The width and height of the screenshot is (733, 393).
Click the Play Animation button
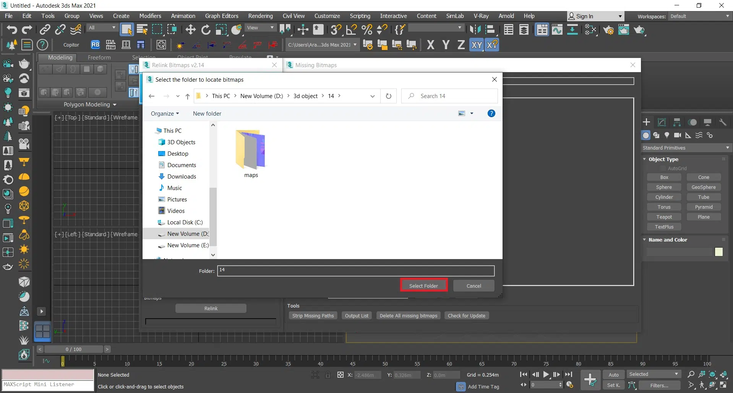point(546,375)
